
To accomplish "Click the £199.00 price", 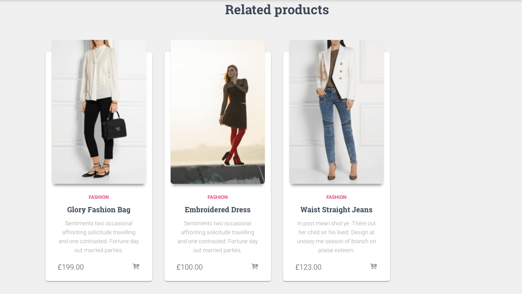I will [71, 267].
